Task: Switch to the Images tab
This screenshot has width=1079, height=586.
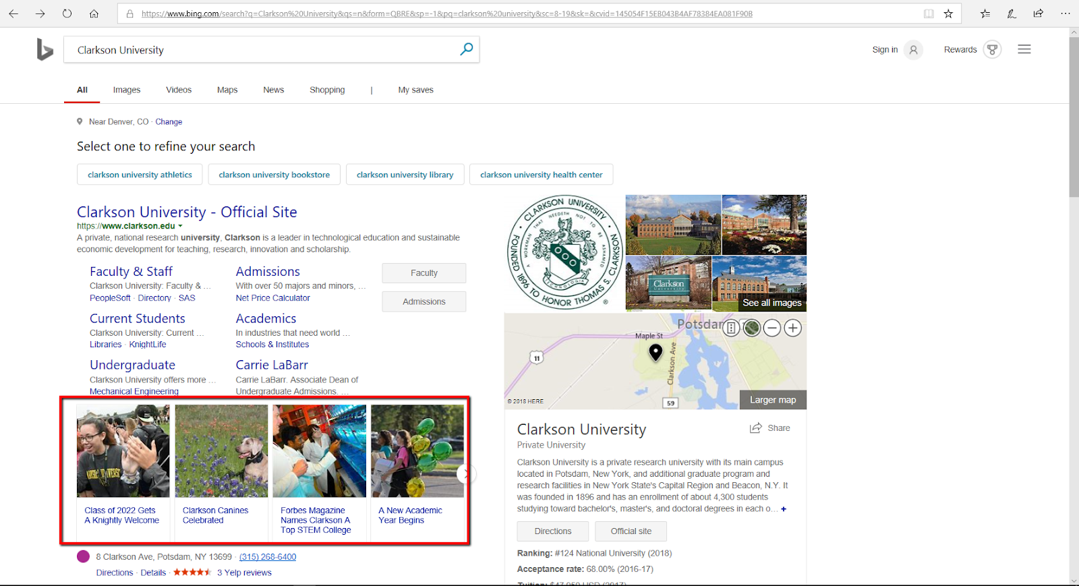Action: pyautogui.click(x=127, y=90)
